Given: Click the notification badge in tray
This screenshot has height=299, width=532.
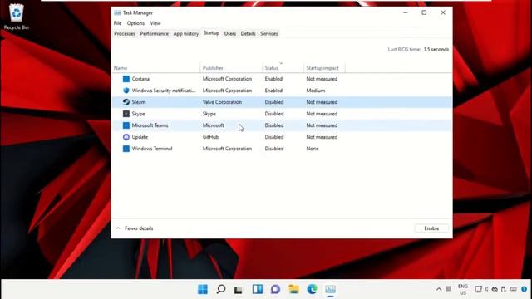Looking at the screenshot, I should (525, 289).
